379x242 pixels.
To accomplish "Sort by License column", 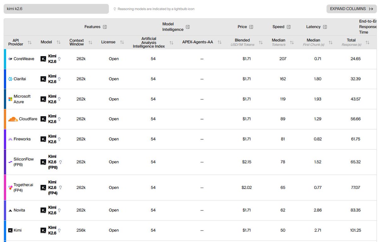I will 122,42.
